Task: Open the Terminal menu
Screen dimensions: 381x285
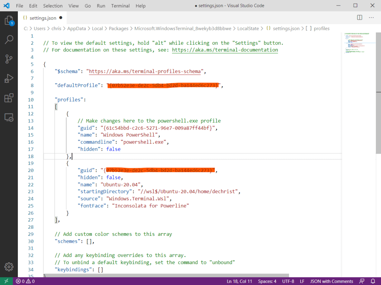Action: pos(120,6)
